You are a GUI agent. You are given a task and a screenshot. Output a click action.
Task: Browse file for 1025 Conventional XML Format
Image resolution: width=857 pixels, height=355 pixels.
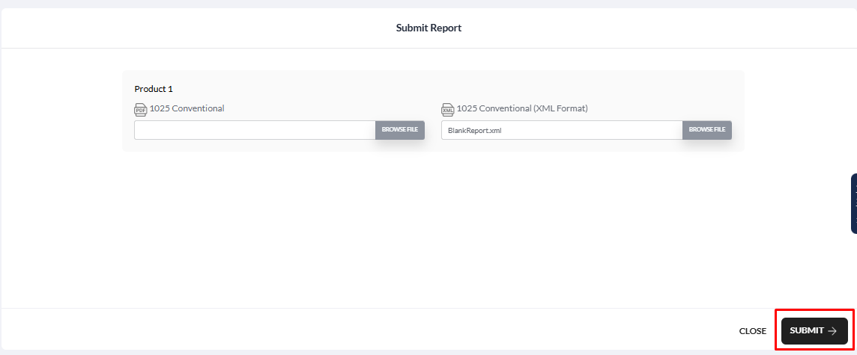pyautogui.click(x=706, y=130)
